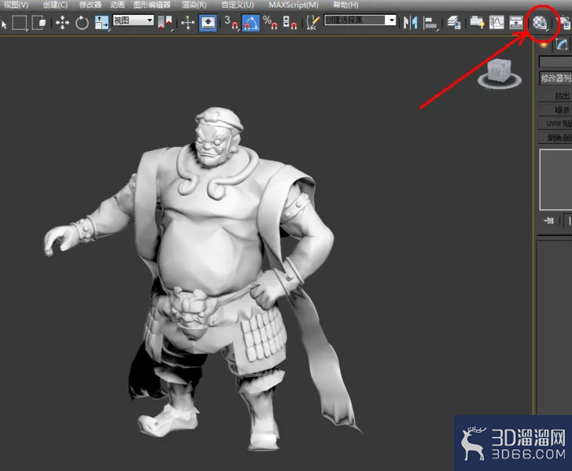
Task: Open the 视图 reference coordinate dropdown
Action: (x=133, y=20)
